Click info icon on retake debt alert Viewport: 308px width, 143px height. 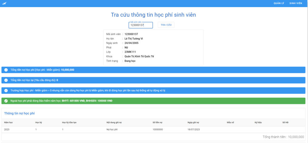tap(6, 80)
